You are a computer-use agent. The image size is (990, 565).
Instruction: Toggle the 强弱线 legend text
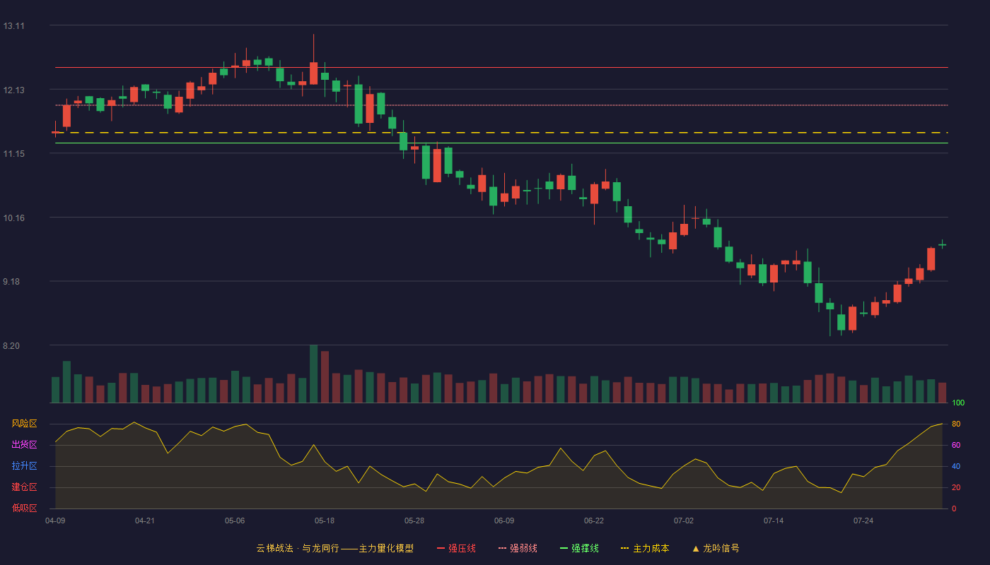pos(523,548)
